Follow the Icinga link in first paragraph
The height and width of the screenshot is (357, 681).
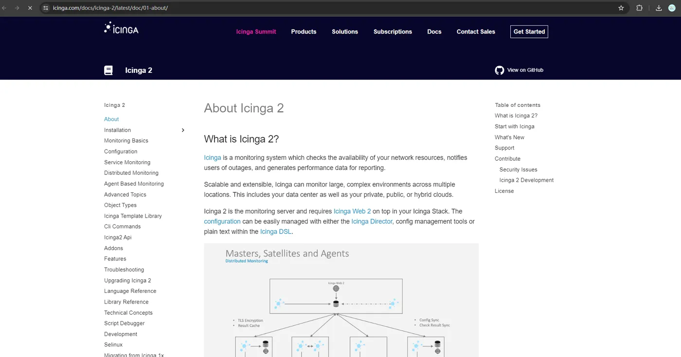tap(213, 157)
